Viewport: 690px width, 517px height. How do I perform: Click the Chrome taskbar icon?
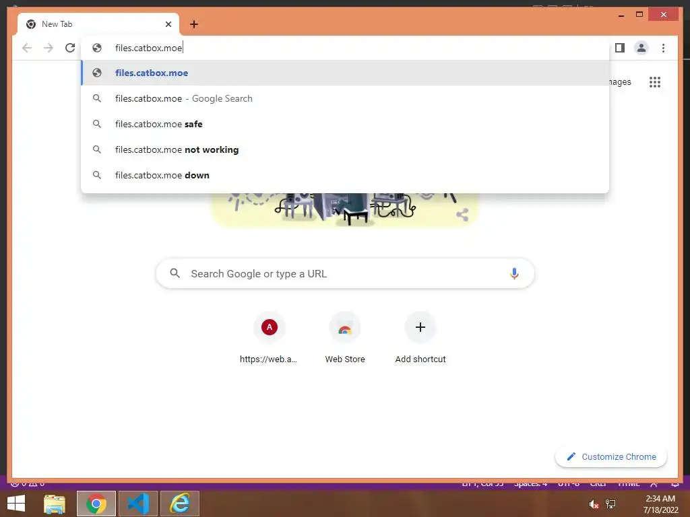point(96,504)
